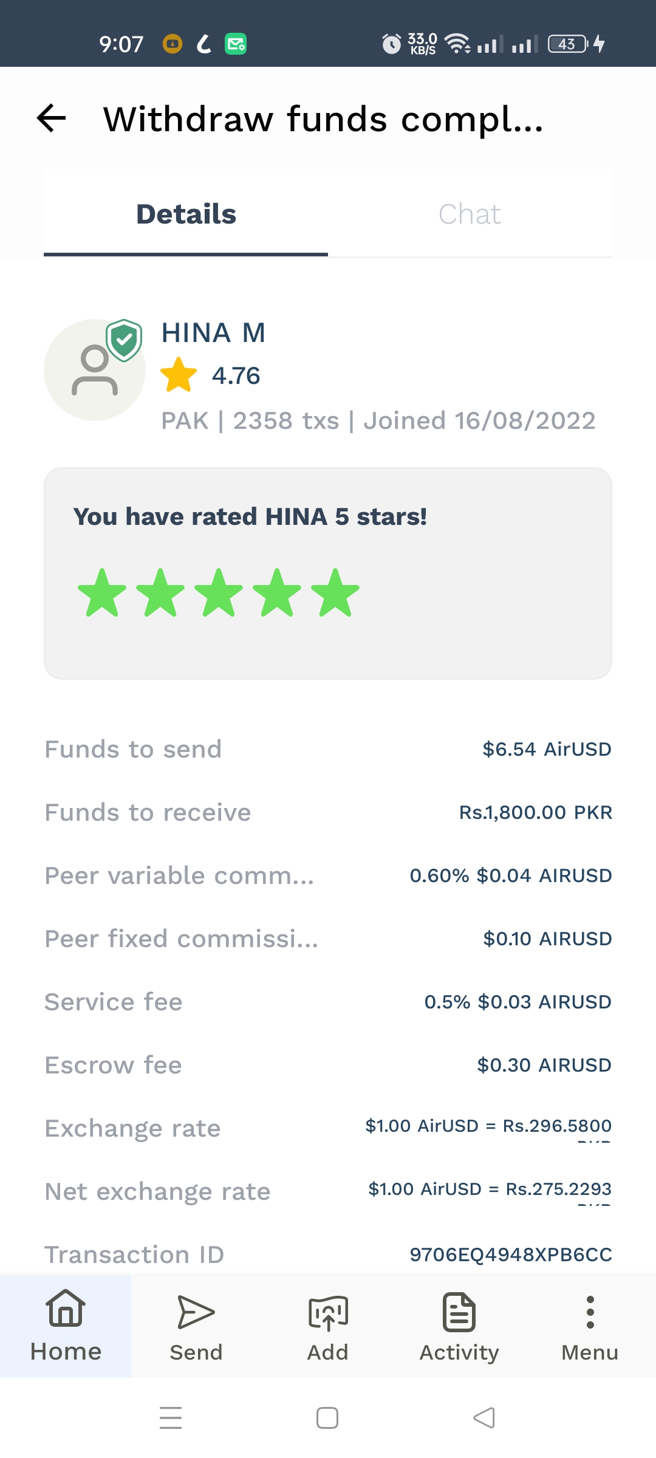Tap the Transaction ID value 9706EQ4948XPB6CC
This screenshot has height=1458, width=656.
click(x=511, y=1254)
